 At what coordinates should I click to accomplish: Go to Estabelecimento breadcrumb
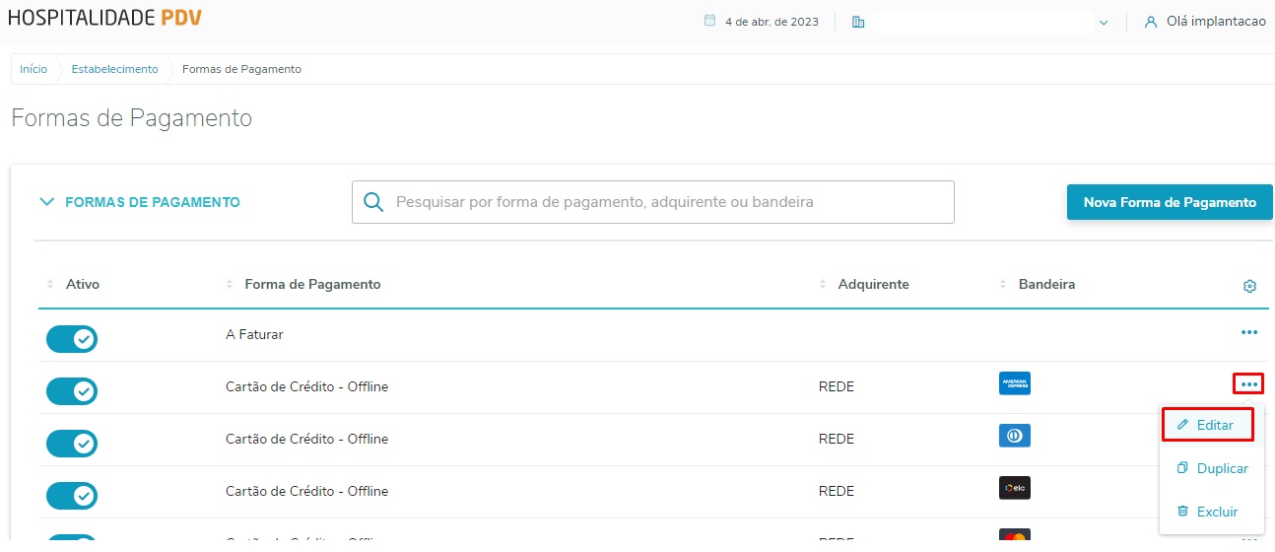click(x=114, y=69)
